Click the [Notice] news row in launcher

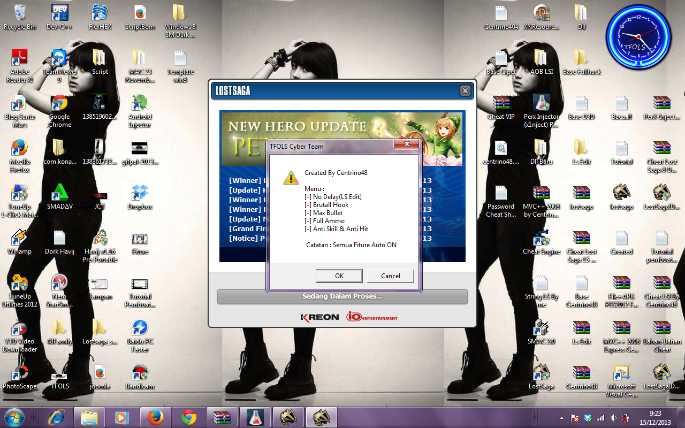coord(330,238)
